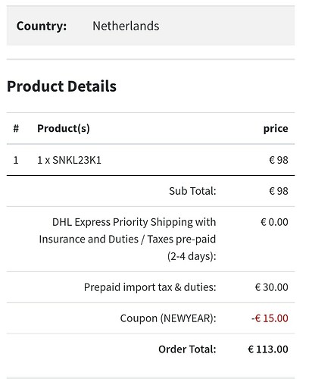Select the Netherlands country value

(x=126, y=26)
